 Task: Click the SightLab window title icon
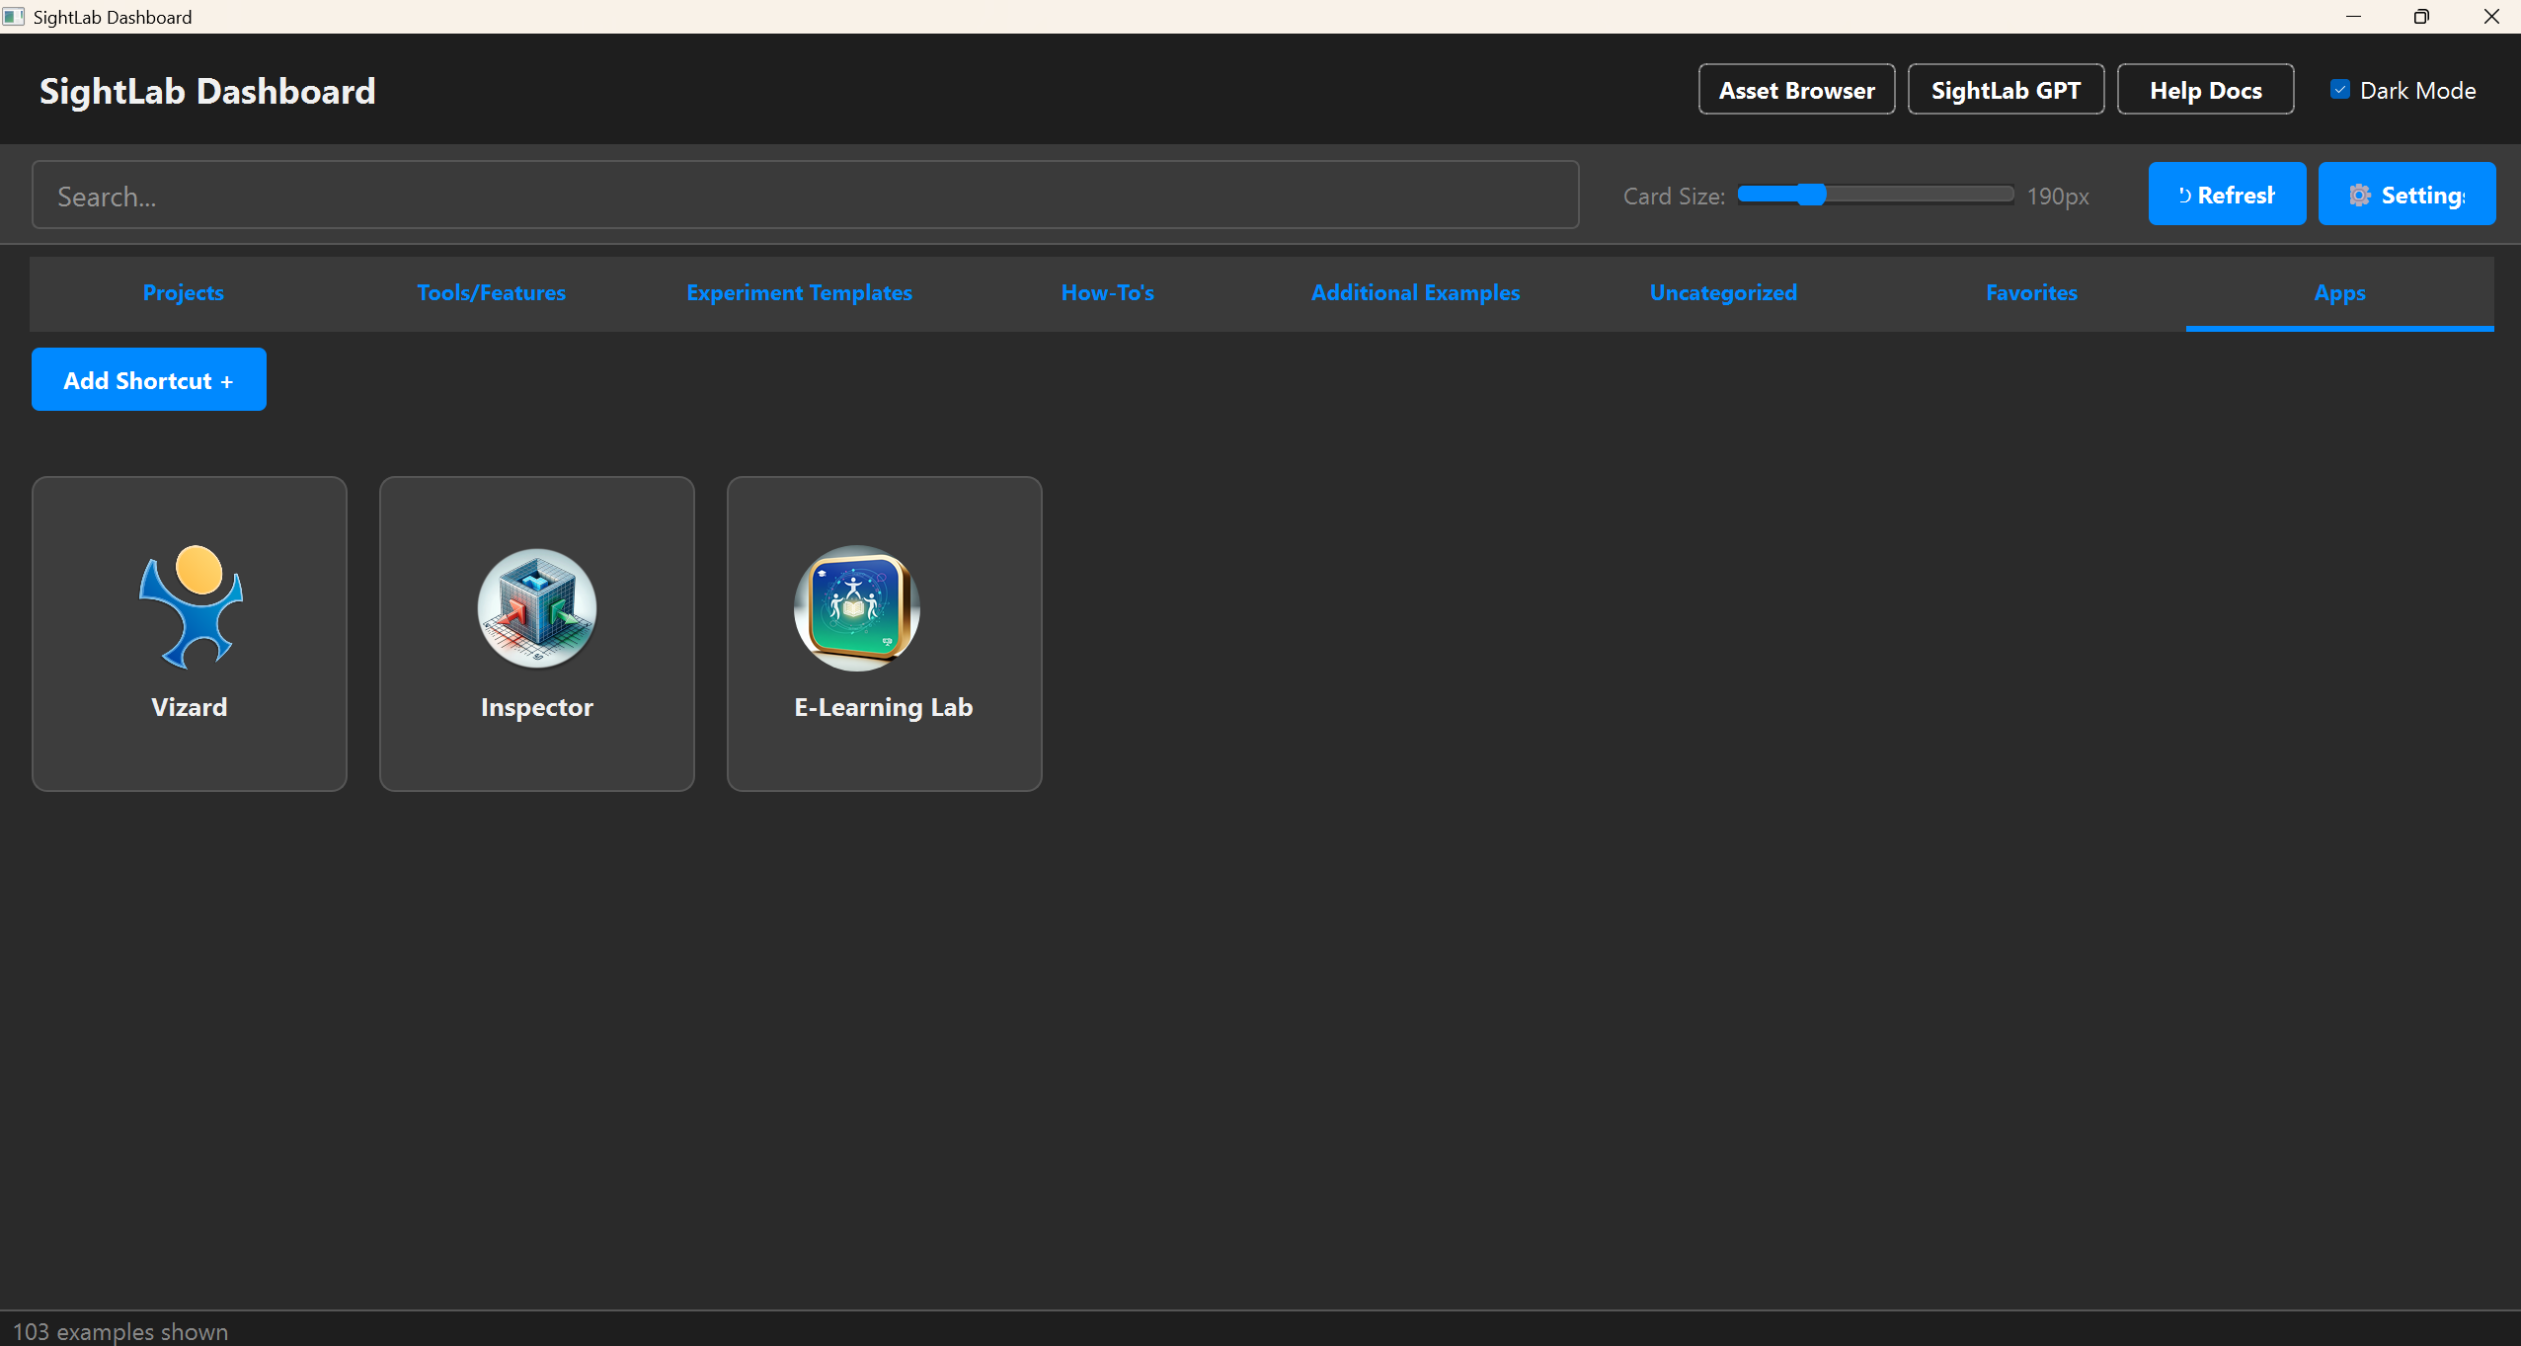pyautogui.click(x=13, y=17)
